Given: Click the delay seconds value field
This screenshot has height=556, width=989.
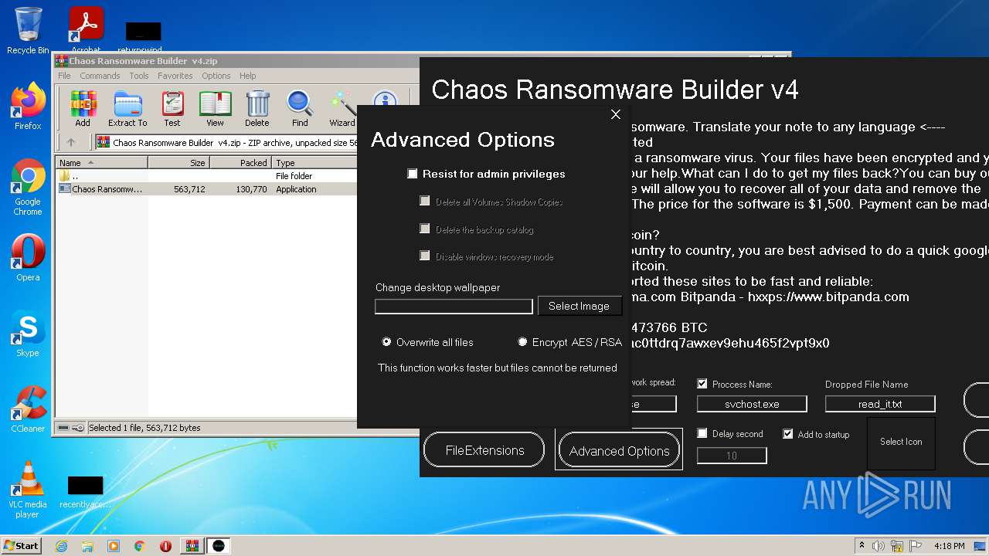Looking at the screenshot, I should click(732, 456).
